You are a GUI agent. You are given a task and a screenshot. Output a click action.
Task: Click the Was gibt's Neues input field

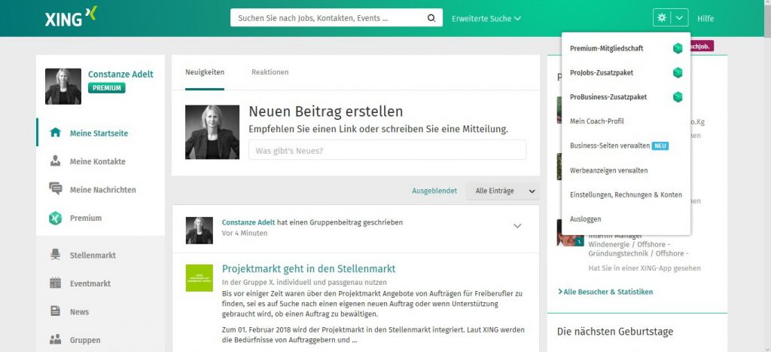[387, 150]
